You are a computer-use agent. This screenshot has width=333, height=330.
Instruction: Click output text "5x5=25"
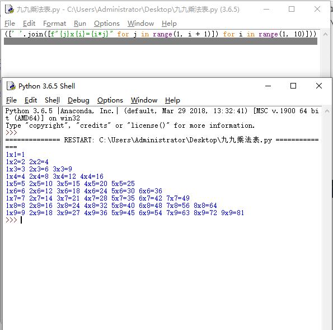pos(123,184)
